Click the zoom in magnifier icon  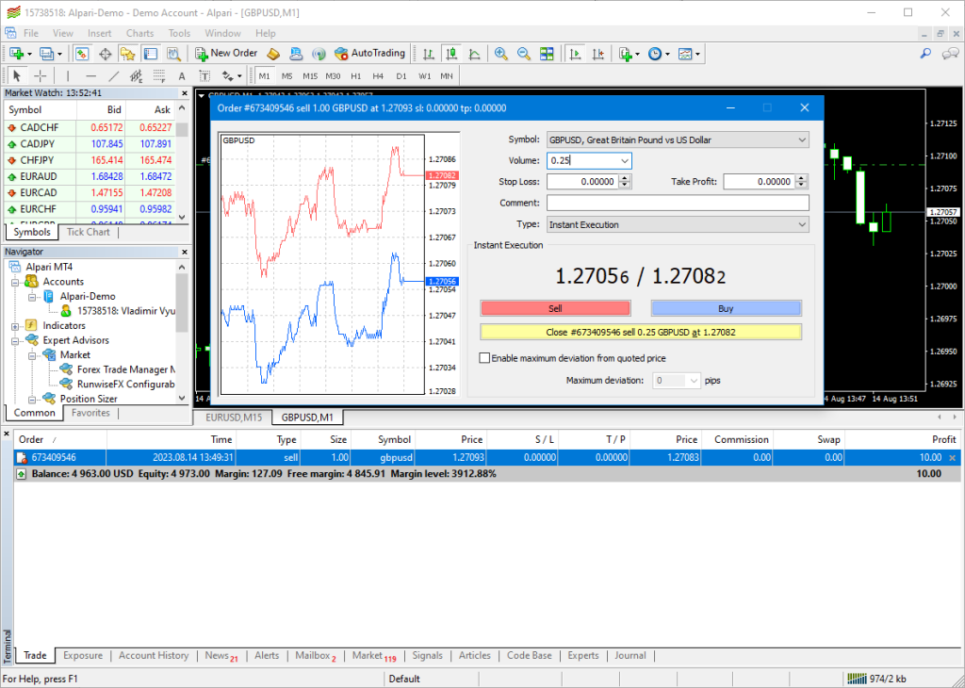click(500, 54)
